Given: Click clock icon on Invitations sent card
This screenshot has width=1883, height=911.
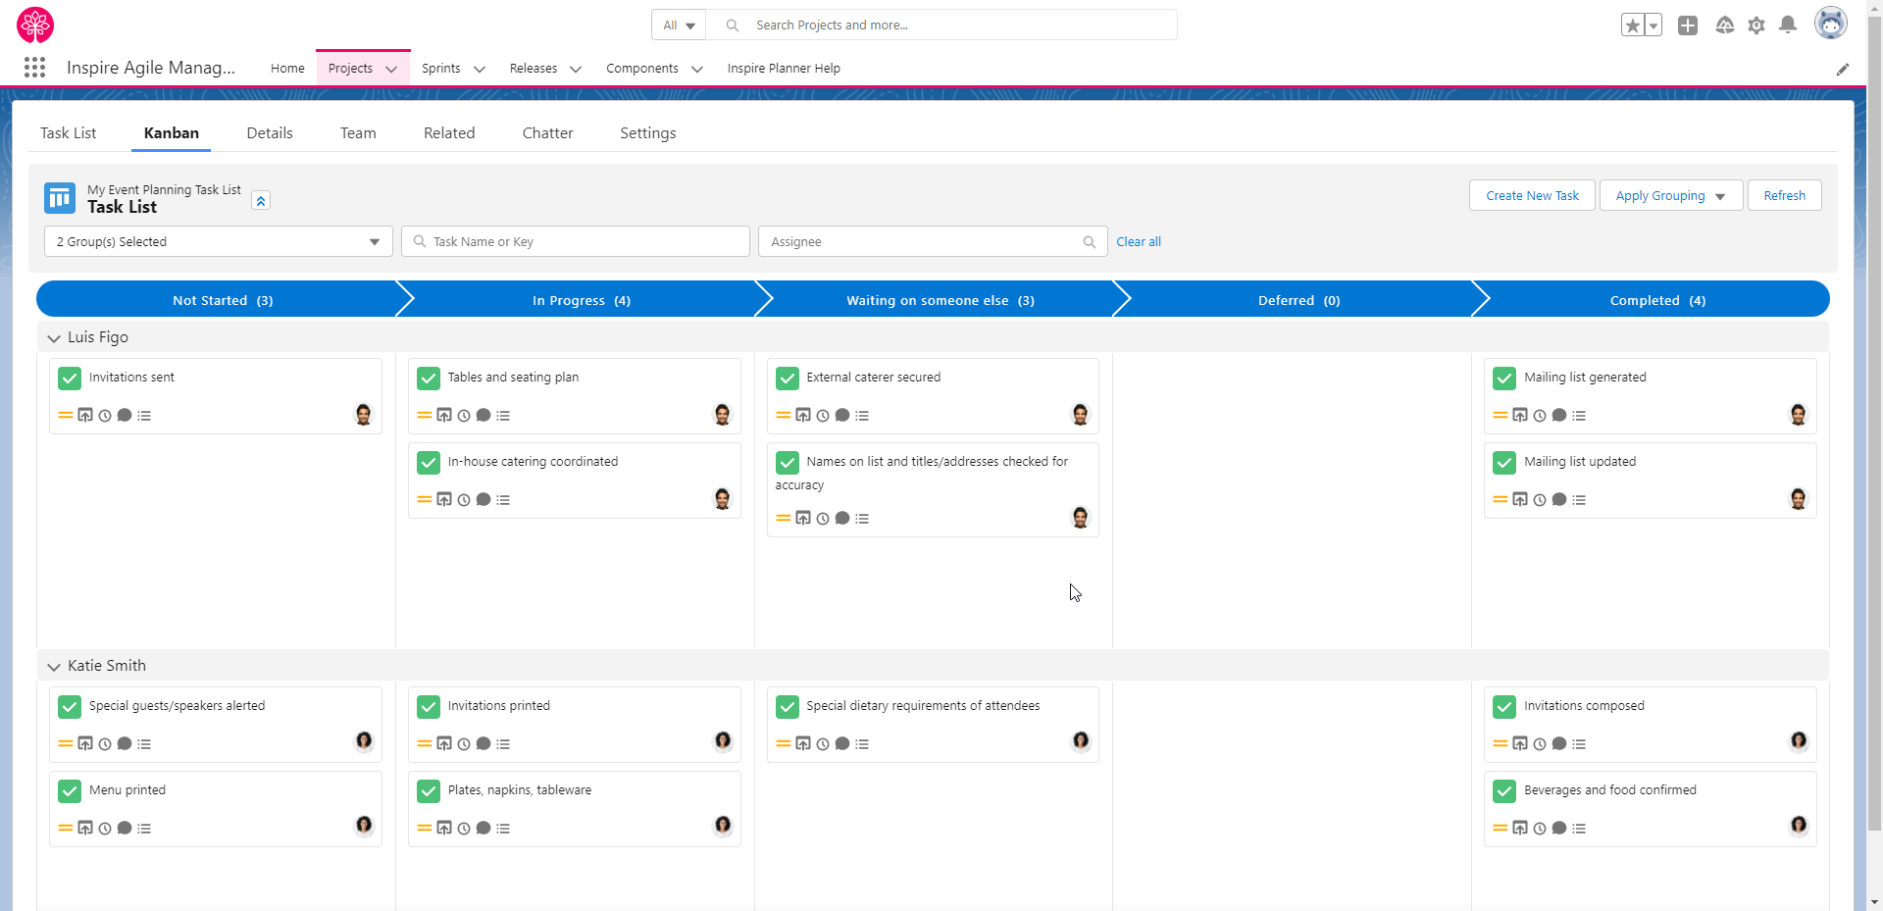Looking at the screenshot, I should pyautogui.click(x=105, y=416).
